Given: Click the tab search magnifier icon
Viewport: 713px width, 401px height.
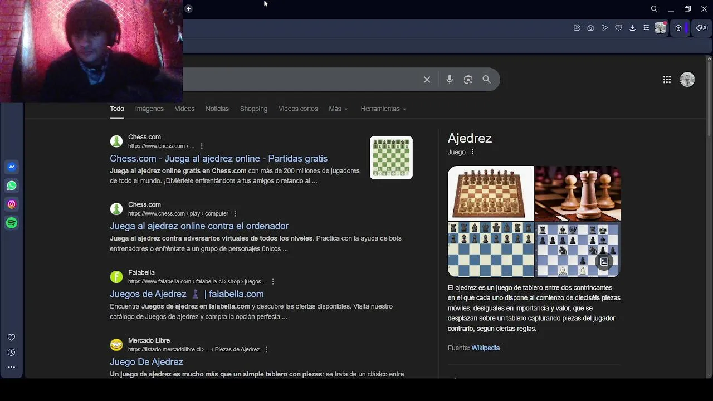Looking at the screenshot, I should click(655, 9).
